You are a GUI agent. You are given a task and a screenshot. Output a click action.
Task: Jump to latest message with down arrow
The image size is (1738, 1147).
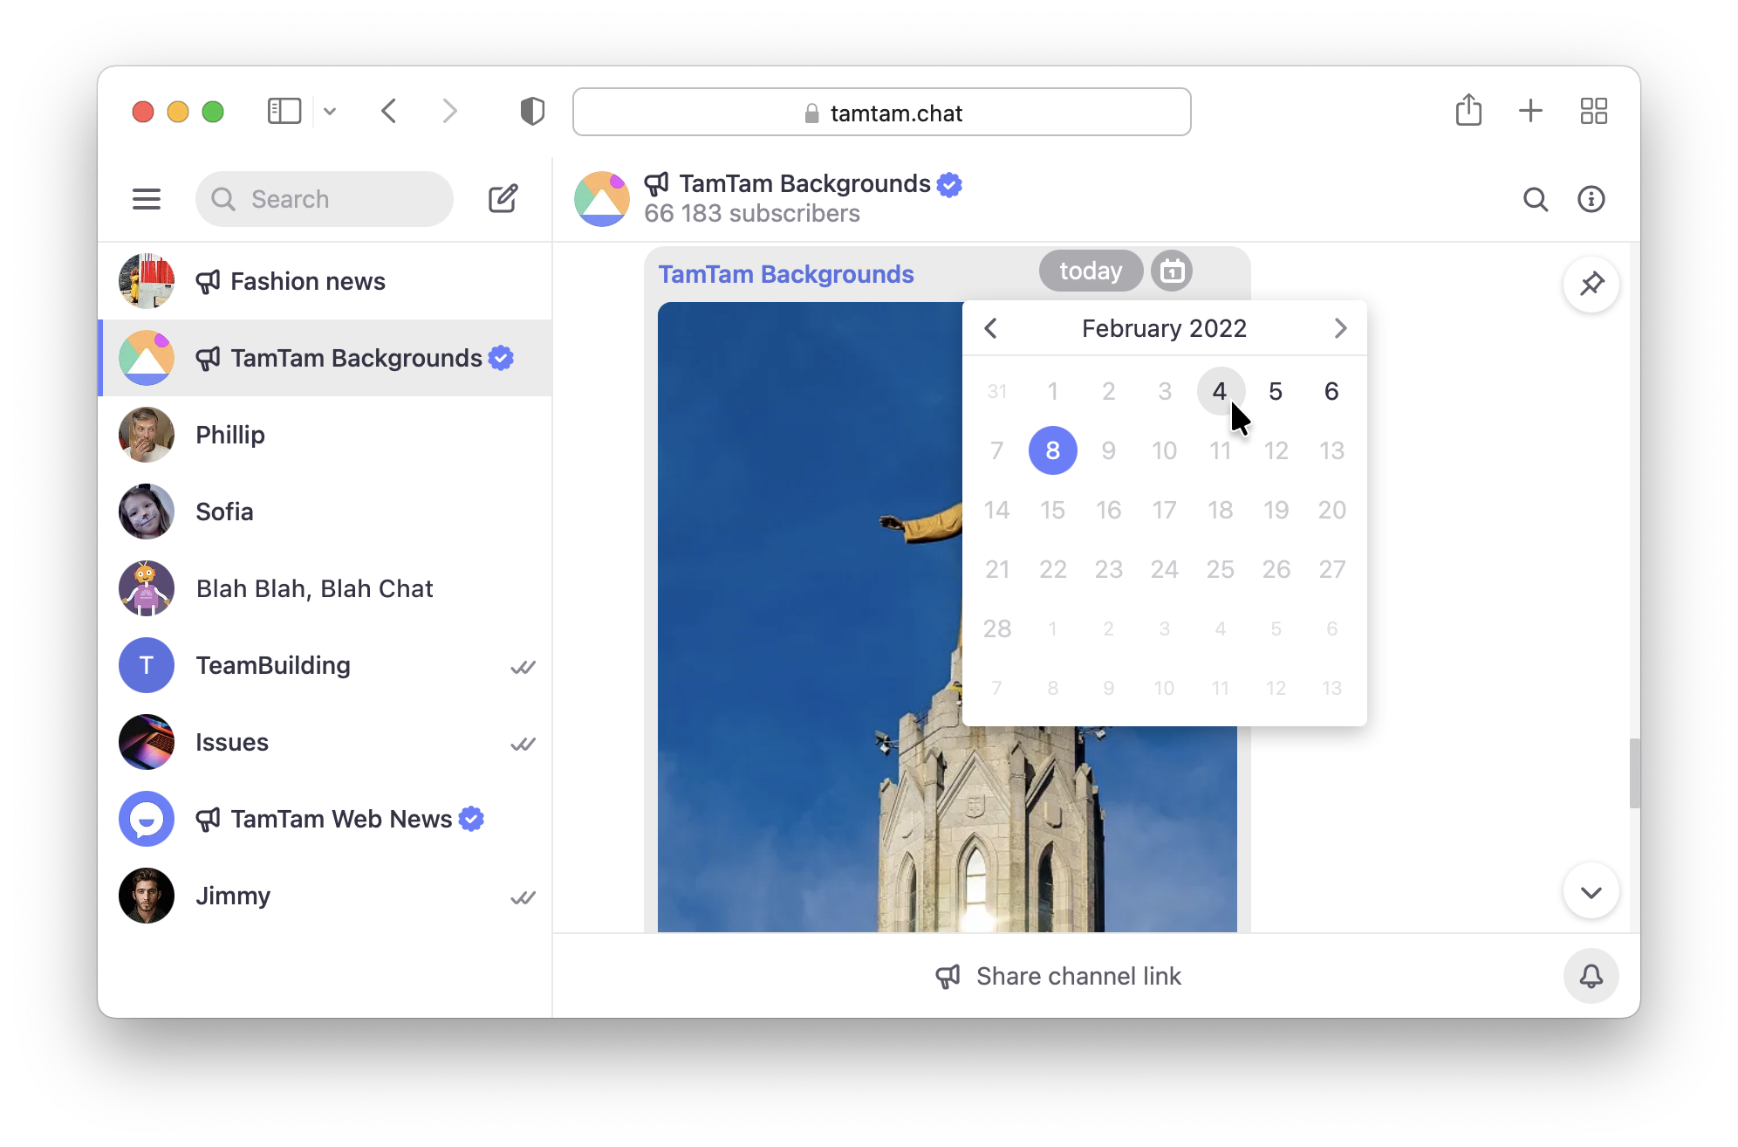[1591, 891]
